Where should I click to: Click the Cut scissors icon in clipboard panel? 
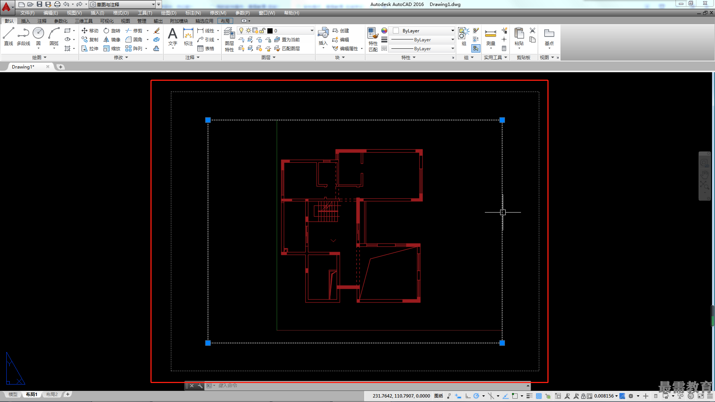click(x=533, y=31)
